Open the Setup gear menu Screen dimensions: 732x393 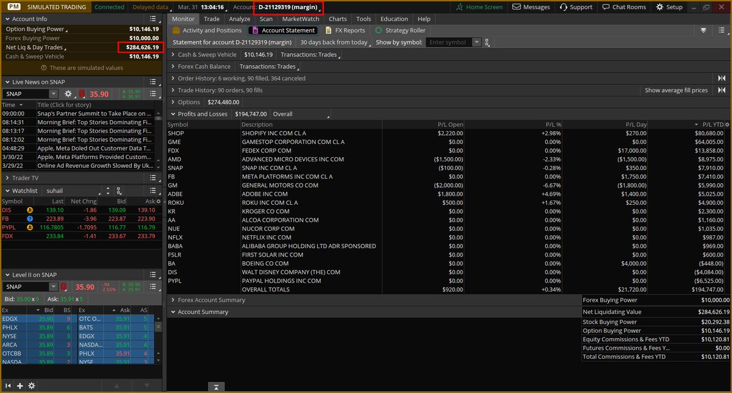point(669,7)
